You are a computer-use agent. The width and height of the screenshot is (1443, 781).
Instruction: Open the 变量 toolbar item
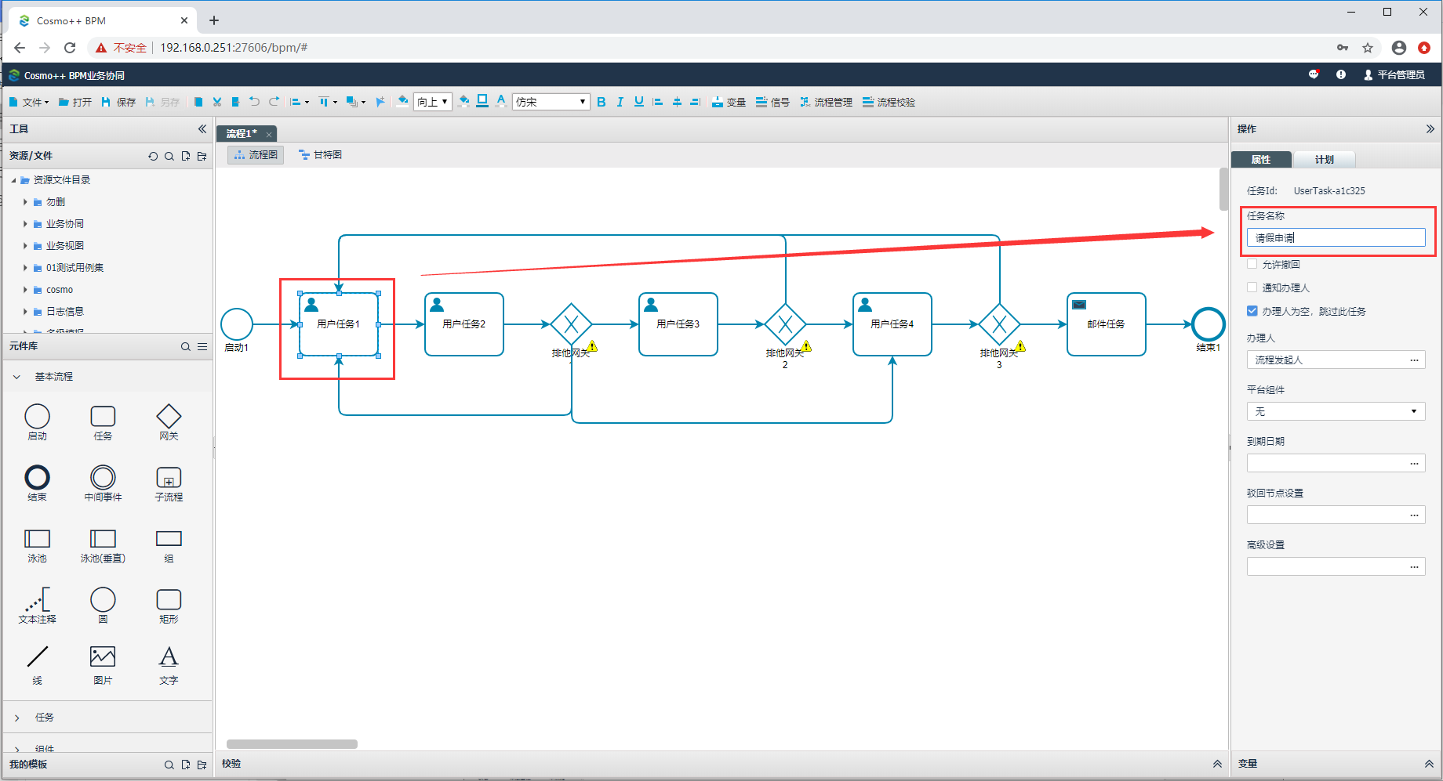(x=729, y=102)
